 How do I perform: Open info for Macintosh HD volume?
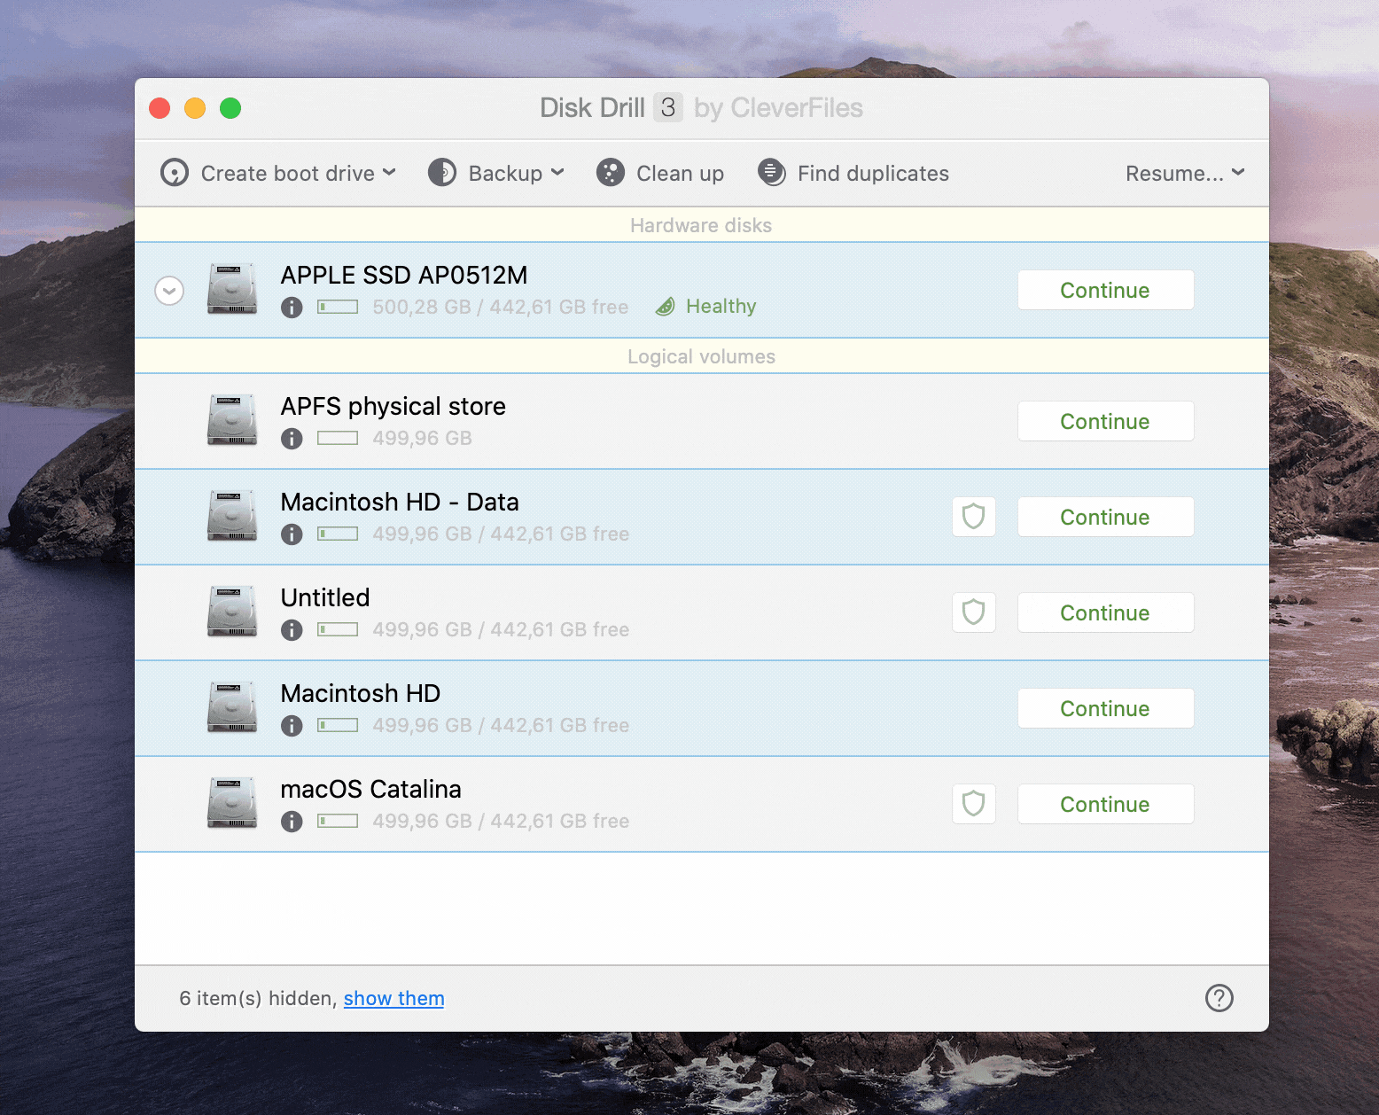coord(292,726)
